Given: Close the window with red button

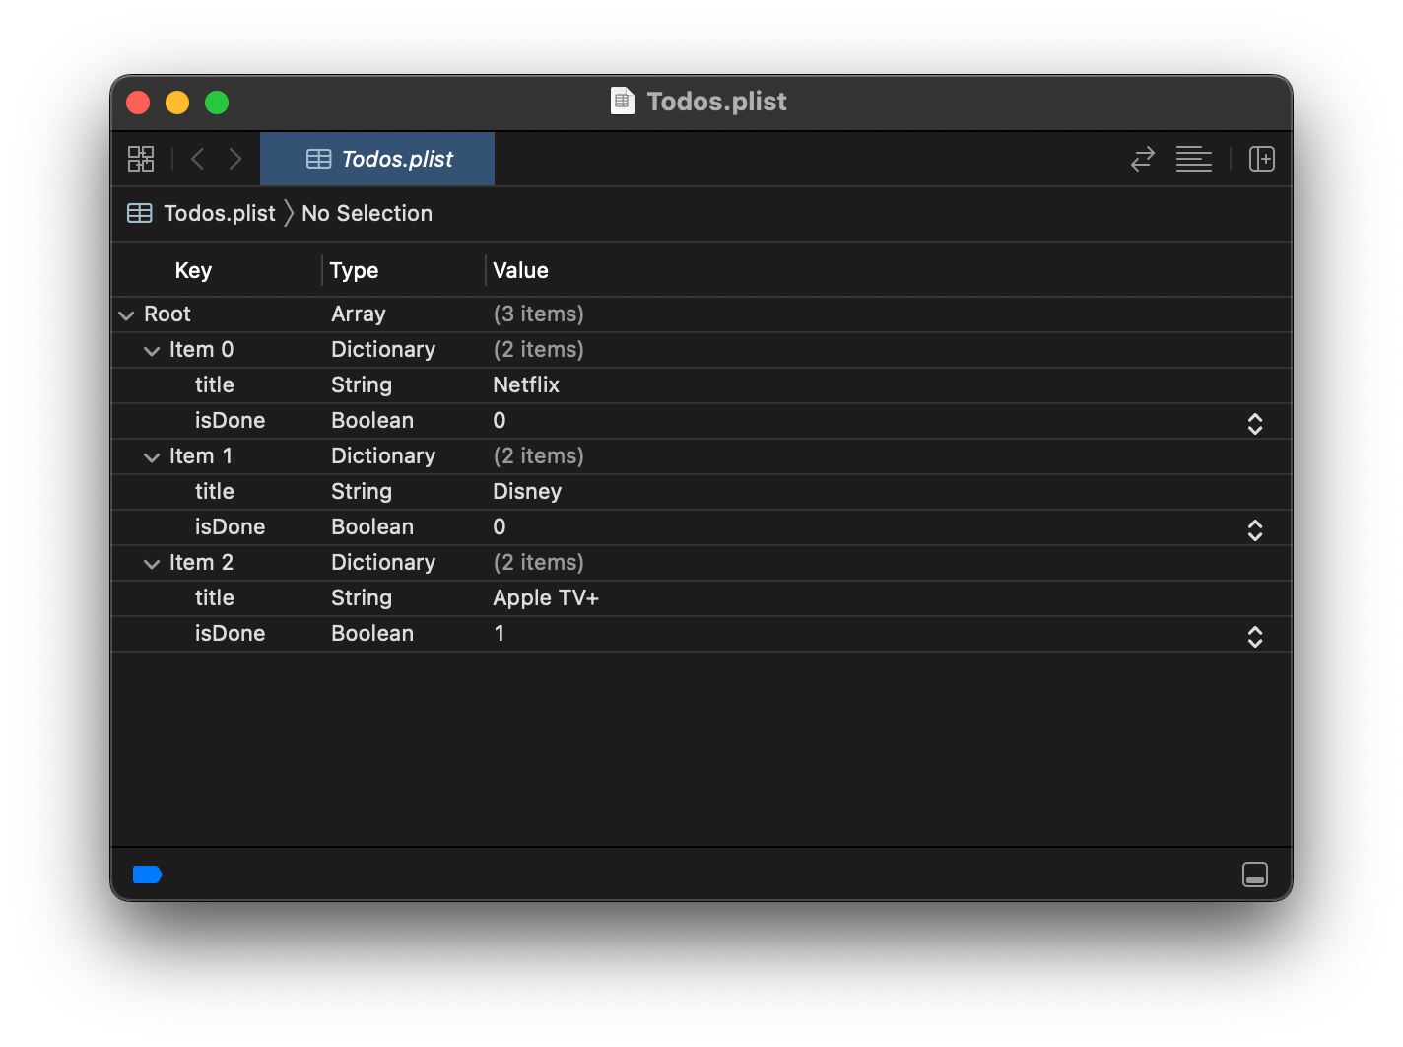Looking at the screenshot, I should click(138, 103).
